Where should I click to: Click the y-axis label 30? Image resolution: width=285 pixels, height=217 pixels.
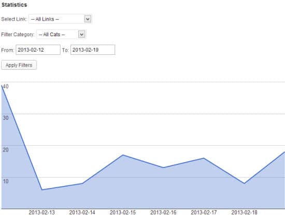[x=6, y=118]
